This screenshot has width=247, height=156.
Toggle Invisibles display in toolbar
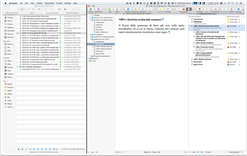(x=200, y=9)
